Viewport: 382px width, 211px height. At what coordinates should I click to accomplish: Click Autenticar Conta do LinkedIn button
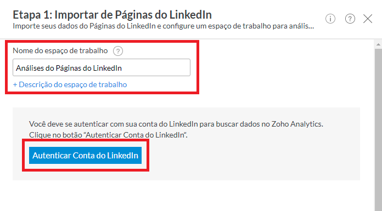point(85,155)
